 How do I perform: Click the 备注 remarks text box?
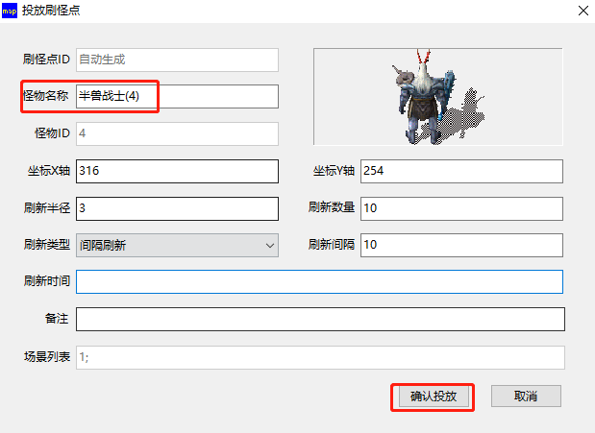point(319,319)
